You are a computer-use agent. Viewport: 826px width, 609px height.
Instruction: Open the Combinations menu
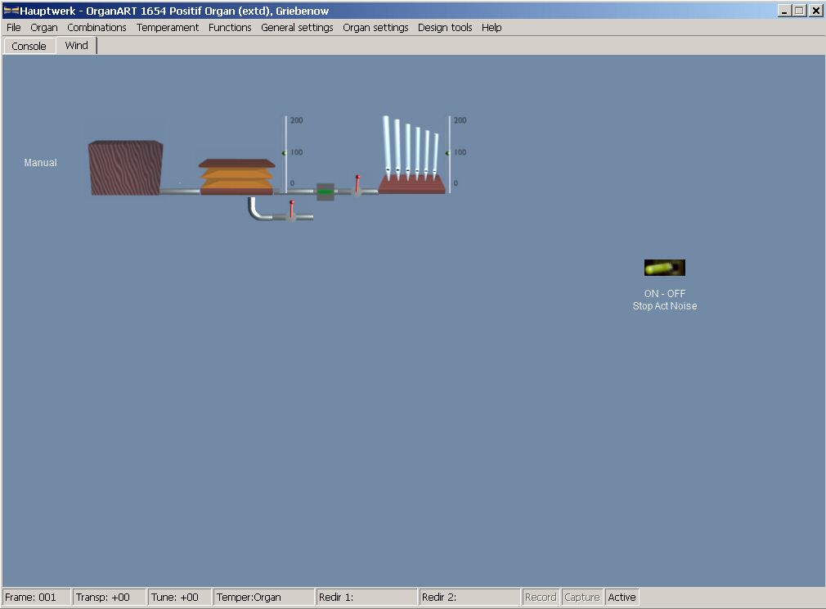coord(97,27)
